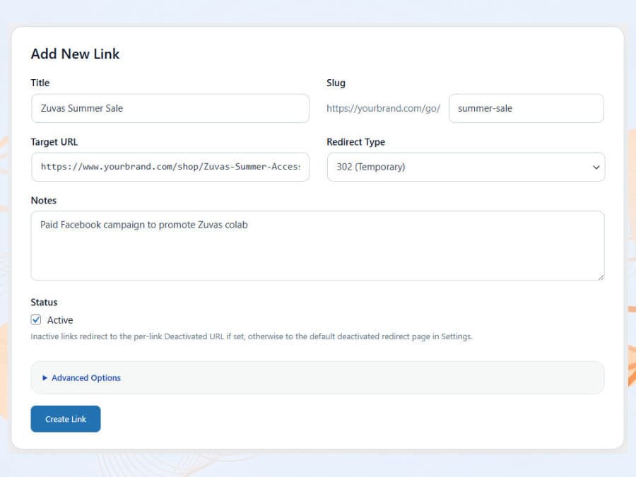Click inside the Notes text area
Viewport: 636px width, 477px height.
pos(317,245)
